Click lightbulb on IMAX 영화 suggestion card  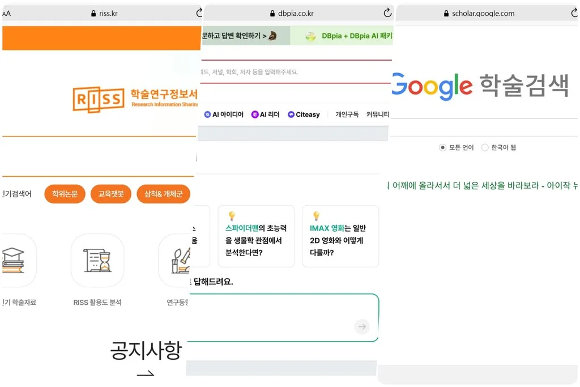316,215
